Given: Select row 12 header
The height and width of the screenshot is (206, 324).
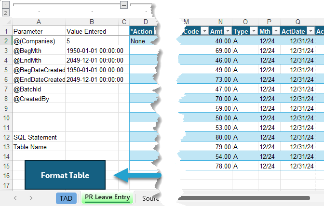Looking at the screenshot, I should 6,137.
